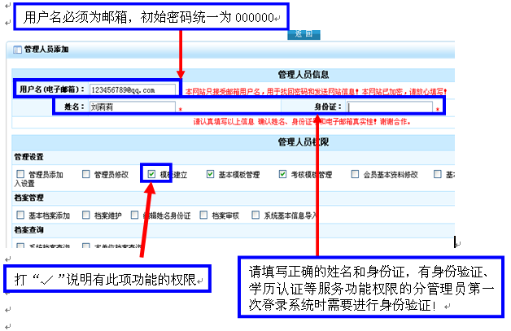Uncheck the 模板建立 checkbox
511x331 pixels.
[151, 174]
